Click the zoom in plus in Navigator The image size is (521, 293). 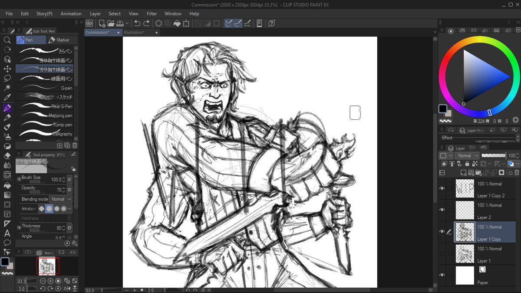(50, 281)
